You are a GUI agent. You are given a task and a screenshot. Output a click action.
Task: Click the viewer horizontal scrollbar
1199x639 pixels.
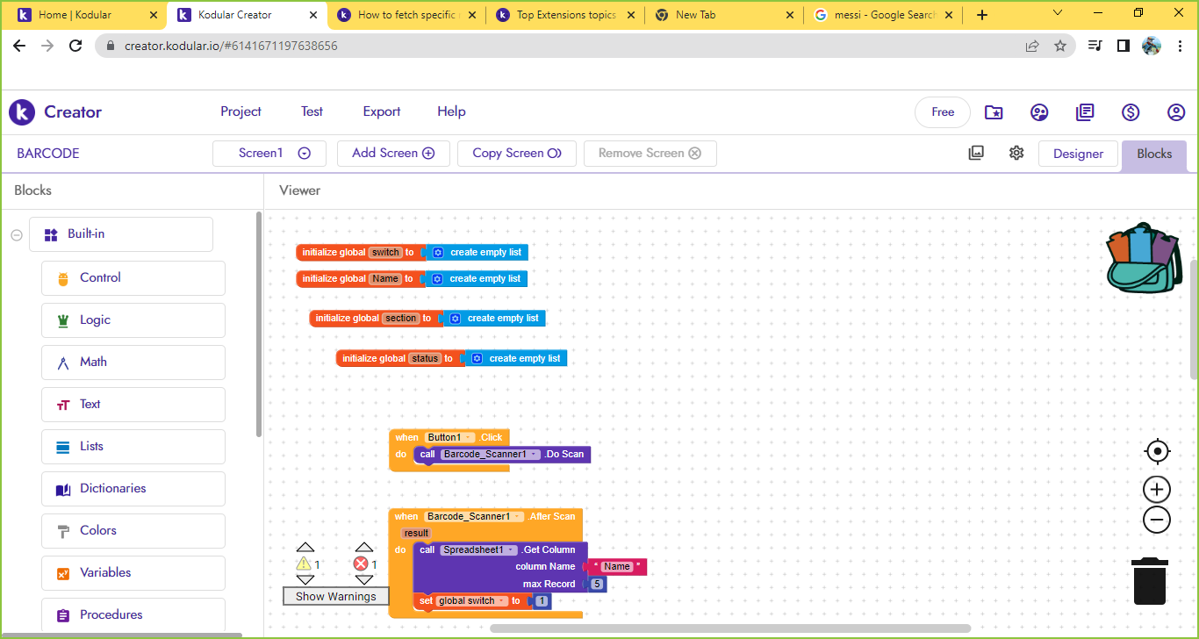[729, 628]
